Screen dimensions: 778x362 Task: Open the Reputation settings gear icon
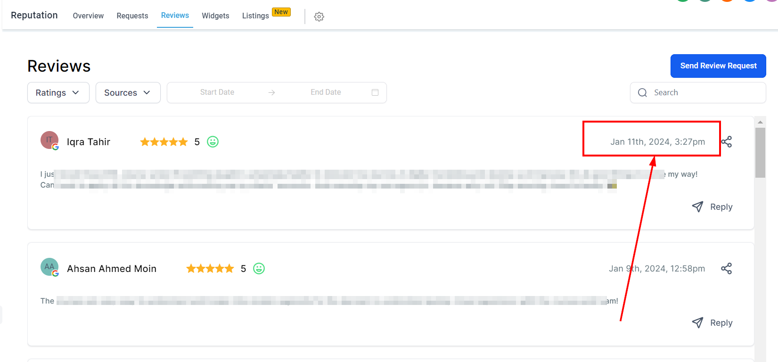(x=319, y=16)
